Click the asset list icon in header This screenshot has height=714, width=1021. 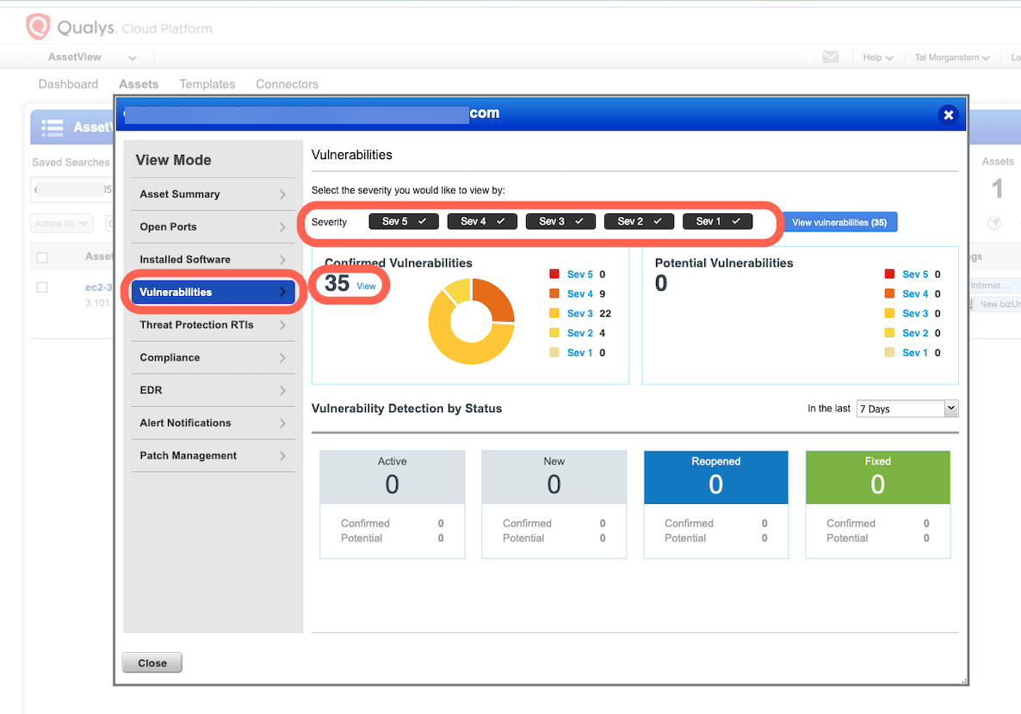(x=53, y=127)
